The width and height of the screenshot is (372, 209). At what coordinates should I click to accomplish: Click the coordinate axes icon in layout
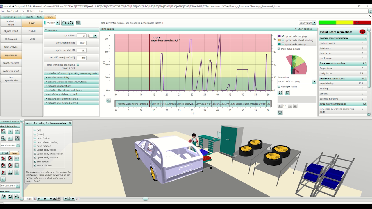[x=10, y=172]
